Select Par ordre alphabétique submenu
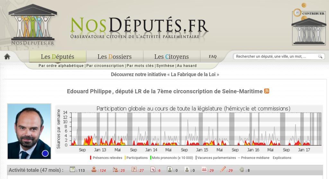Image resolution: width=329 pixels, height=179 pixels. click(61, 66)
